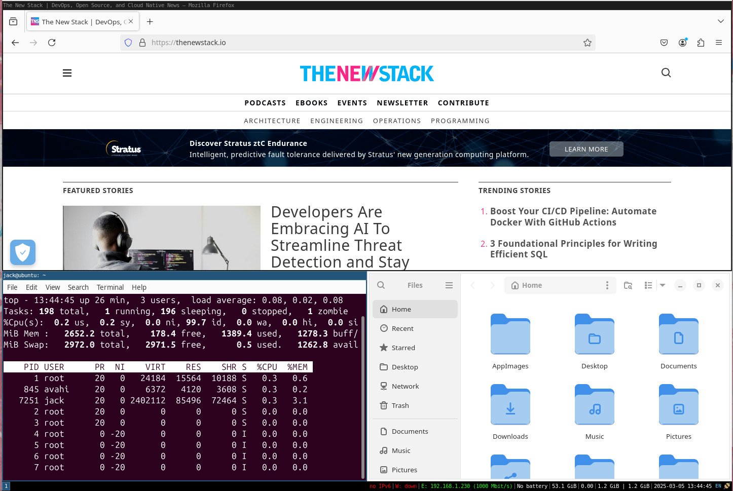Screen dimensions: 733x491
Task: Open trending story about Efficient SQL
Action: tap(574, 249)
